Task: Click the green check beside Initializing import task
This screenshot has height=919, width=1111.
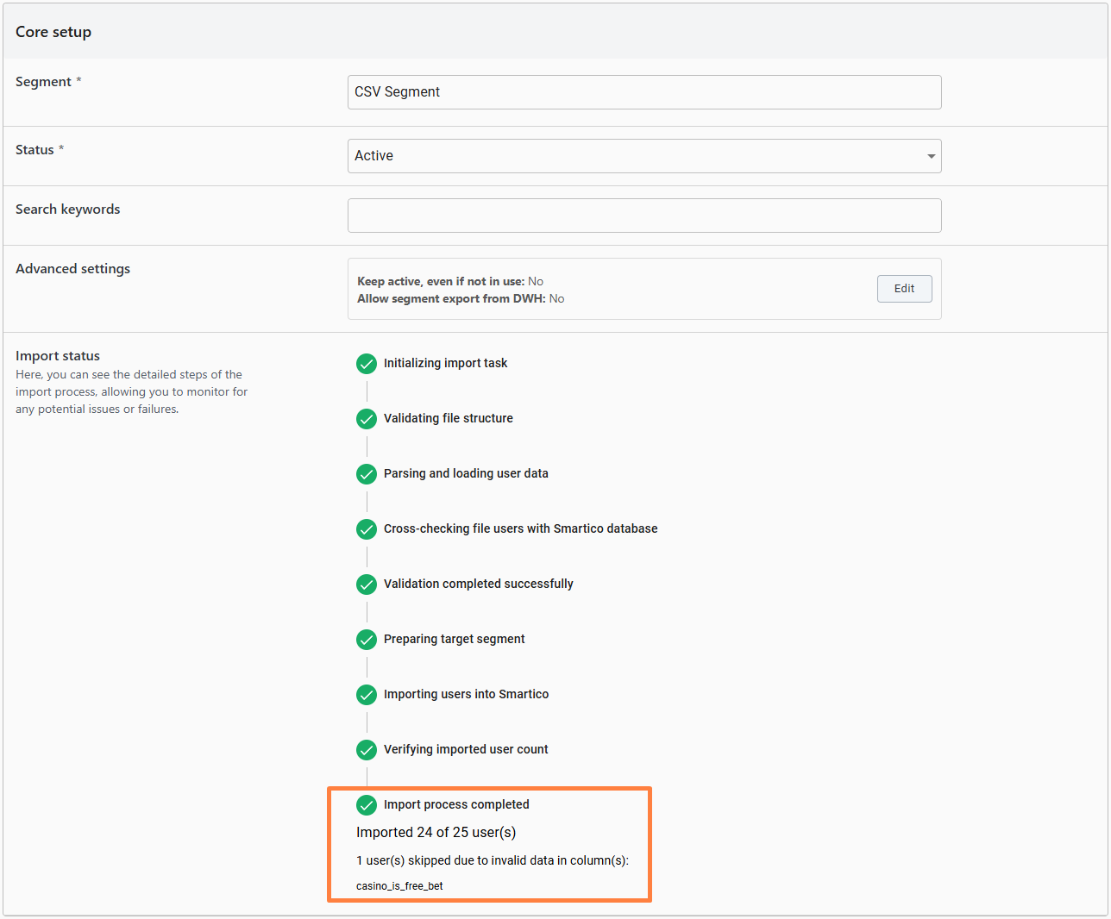Action: pos(367,364)
